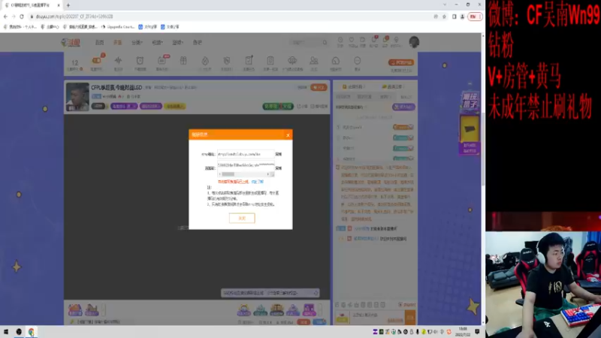Image resolution: width=601 pixels, height=338 pixels.
Task: Open a new browser tab
Action: click(x=68, y=5)
